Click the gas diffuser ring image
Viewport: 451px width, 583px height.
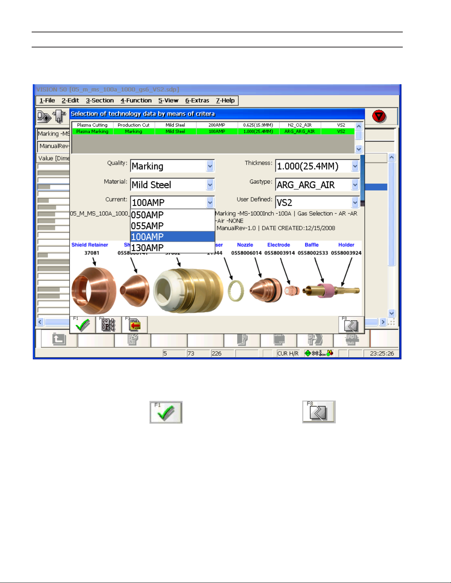point(236,291)
